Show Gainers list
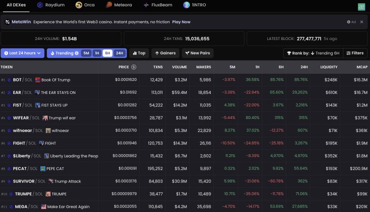 coord(165,53)
